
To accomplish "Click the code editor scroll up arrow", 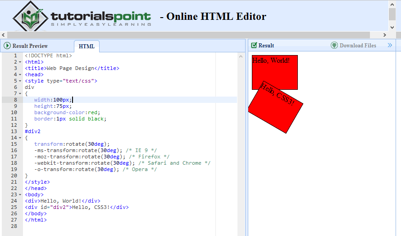I will (241, 56).
